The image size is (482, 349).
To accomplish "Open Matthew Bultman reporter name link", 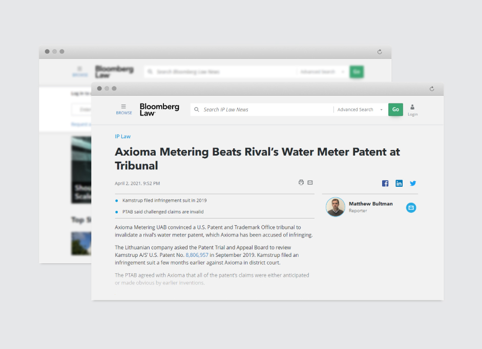I will 370,204.
